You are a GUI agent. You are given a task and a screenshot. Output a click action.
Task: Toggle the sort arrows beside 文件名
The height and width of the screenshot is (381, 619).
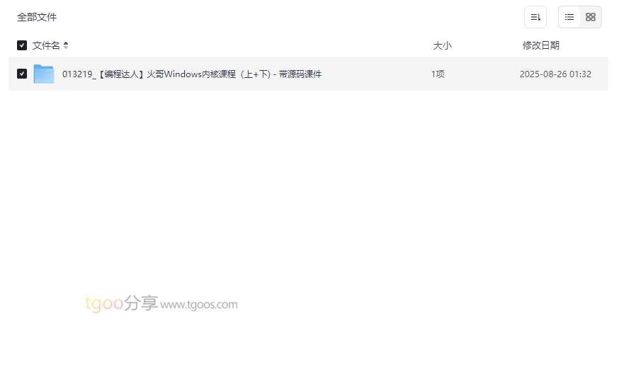(66, 45)
